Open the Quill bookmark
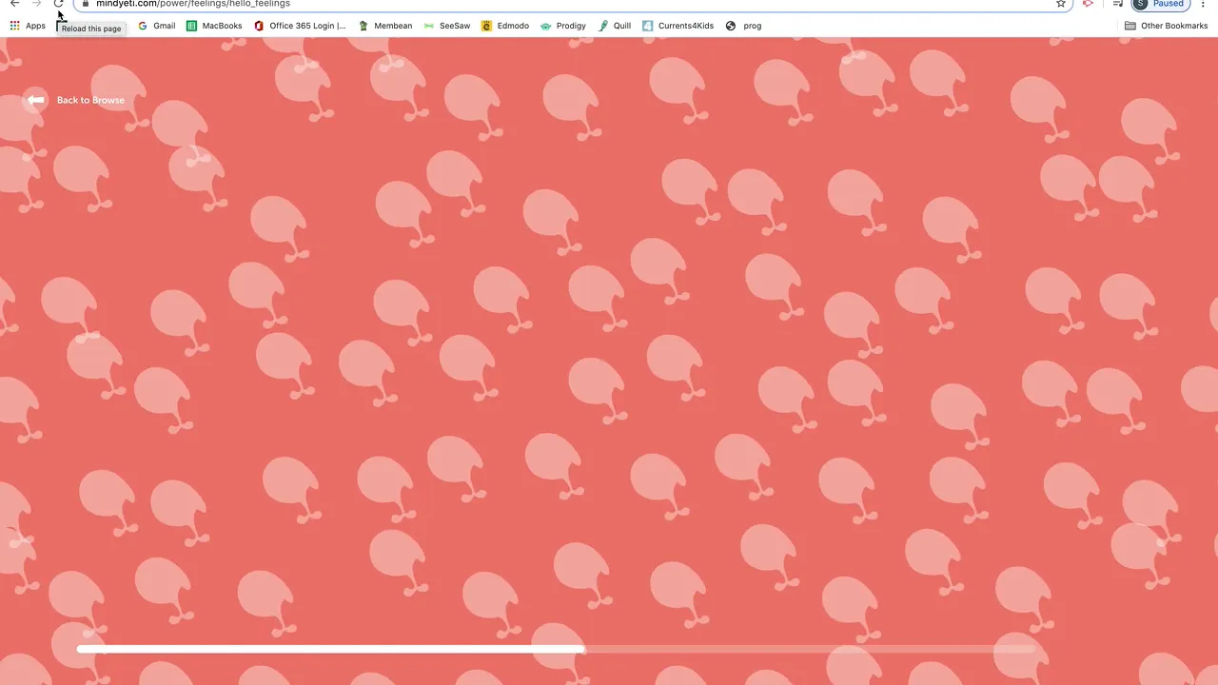Screen dimensions: 1218x685 (x=615, y=26)
